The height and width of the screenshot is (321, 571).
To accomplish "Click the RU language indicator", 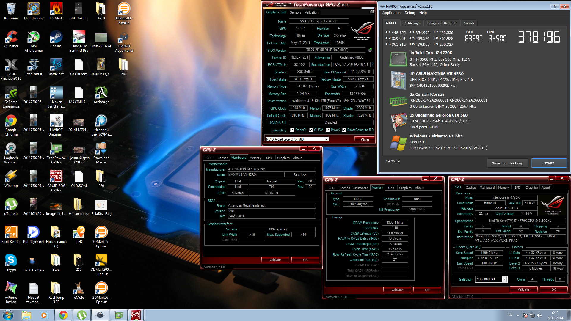I will 510,314.
